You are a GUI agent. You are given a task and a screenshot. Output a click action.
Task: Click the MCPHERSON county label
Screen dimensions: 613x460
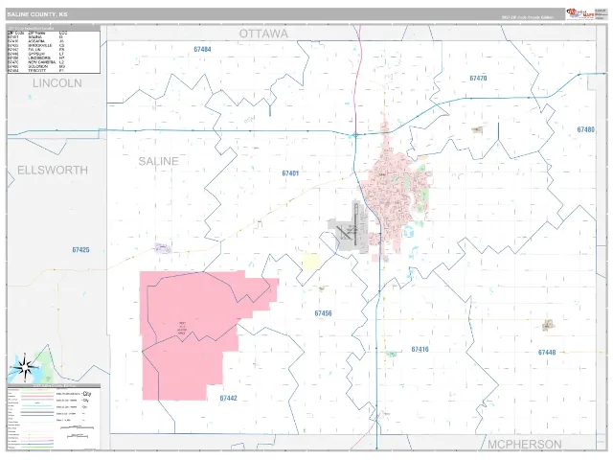[x=525, y=445]
